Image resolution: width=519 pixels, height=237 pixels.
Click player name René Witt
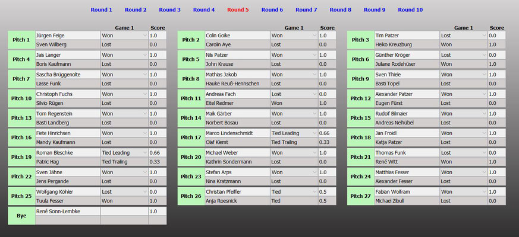click(x=386, y=162)
